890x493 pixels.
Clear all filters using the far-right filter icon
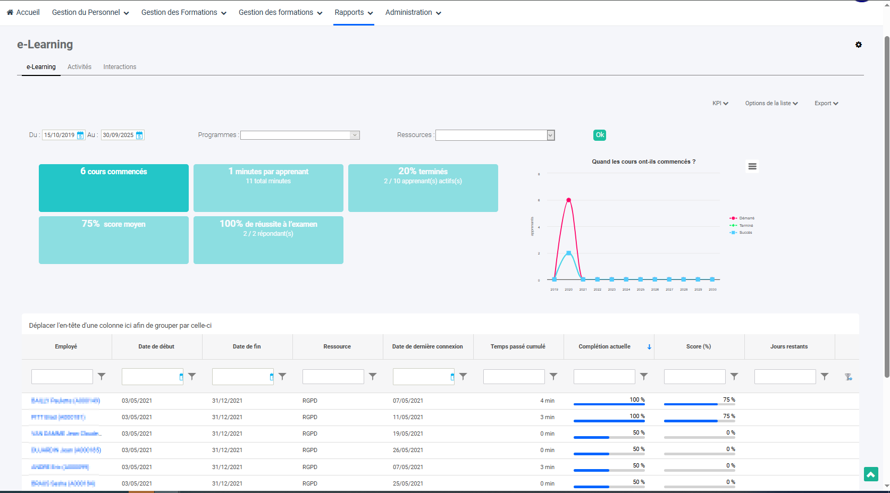tap(848, 377)
